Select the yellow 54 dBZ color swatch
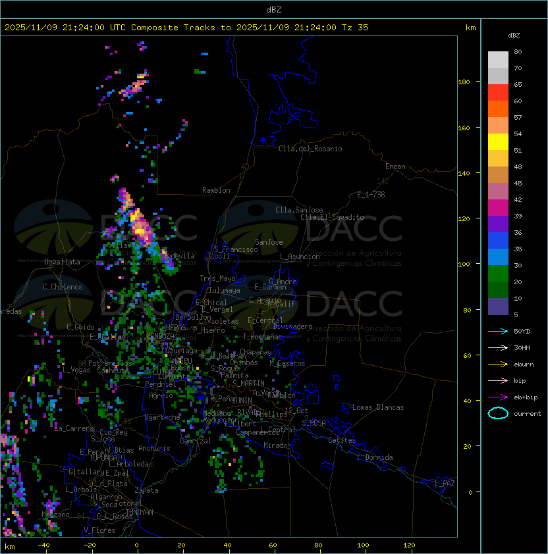 [x=498, y=141]
